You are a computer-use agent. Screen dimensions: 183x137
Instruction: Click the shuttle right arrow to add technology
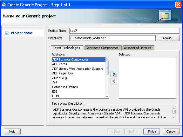114,74
